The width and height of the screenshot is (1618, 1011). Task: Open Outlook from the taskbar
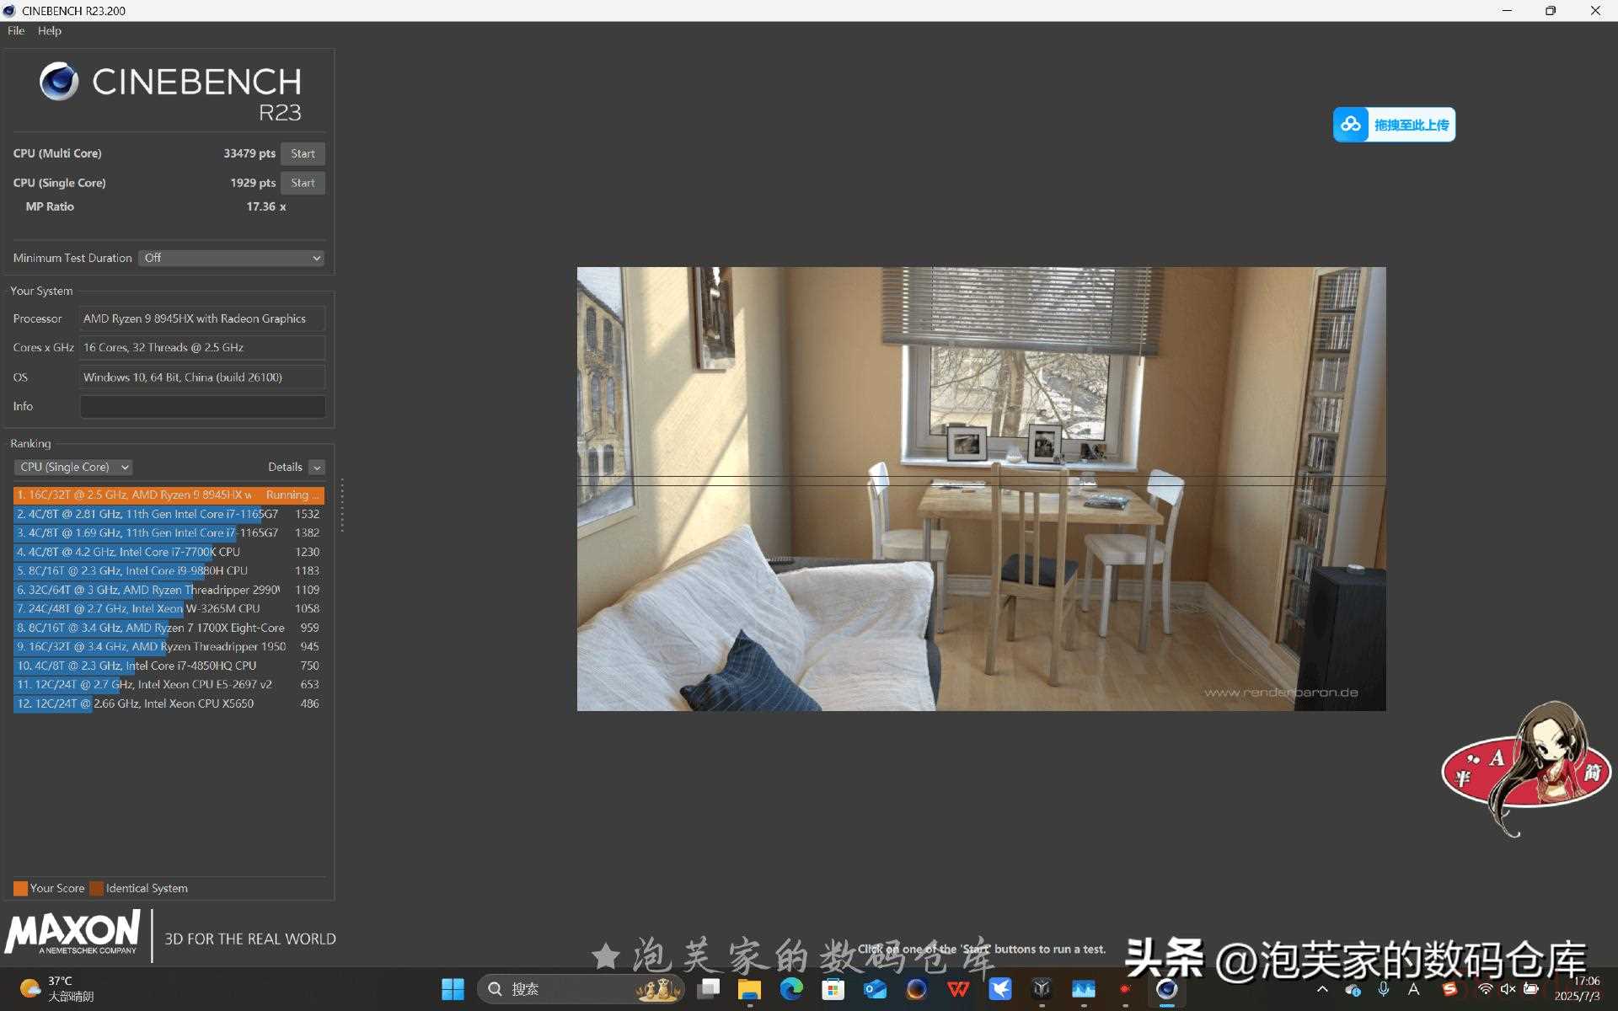click(875, 989)
